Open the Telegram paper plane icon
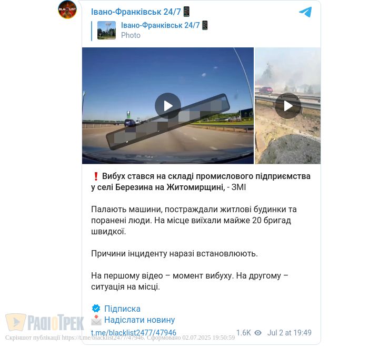This screenshot has height=347, width=379. coord(305,12)
